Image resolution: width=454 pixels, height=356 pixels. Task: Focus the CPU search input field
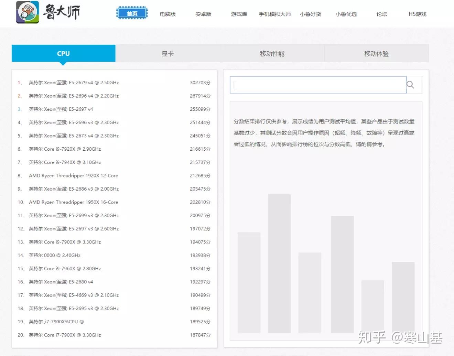318,85
